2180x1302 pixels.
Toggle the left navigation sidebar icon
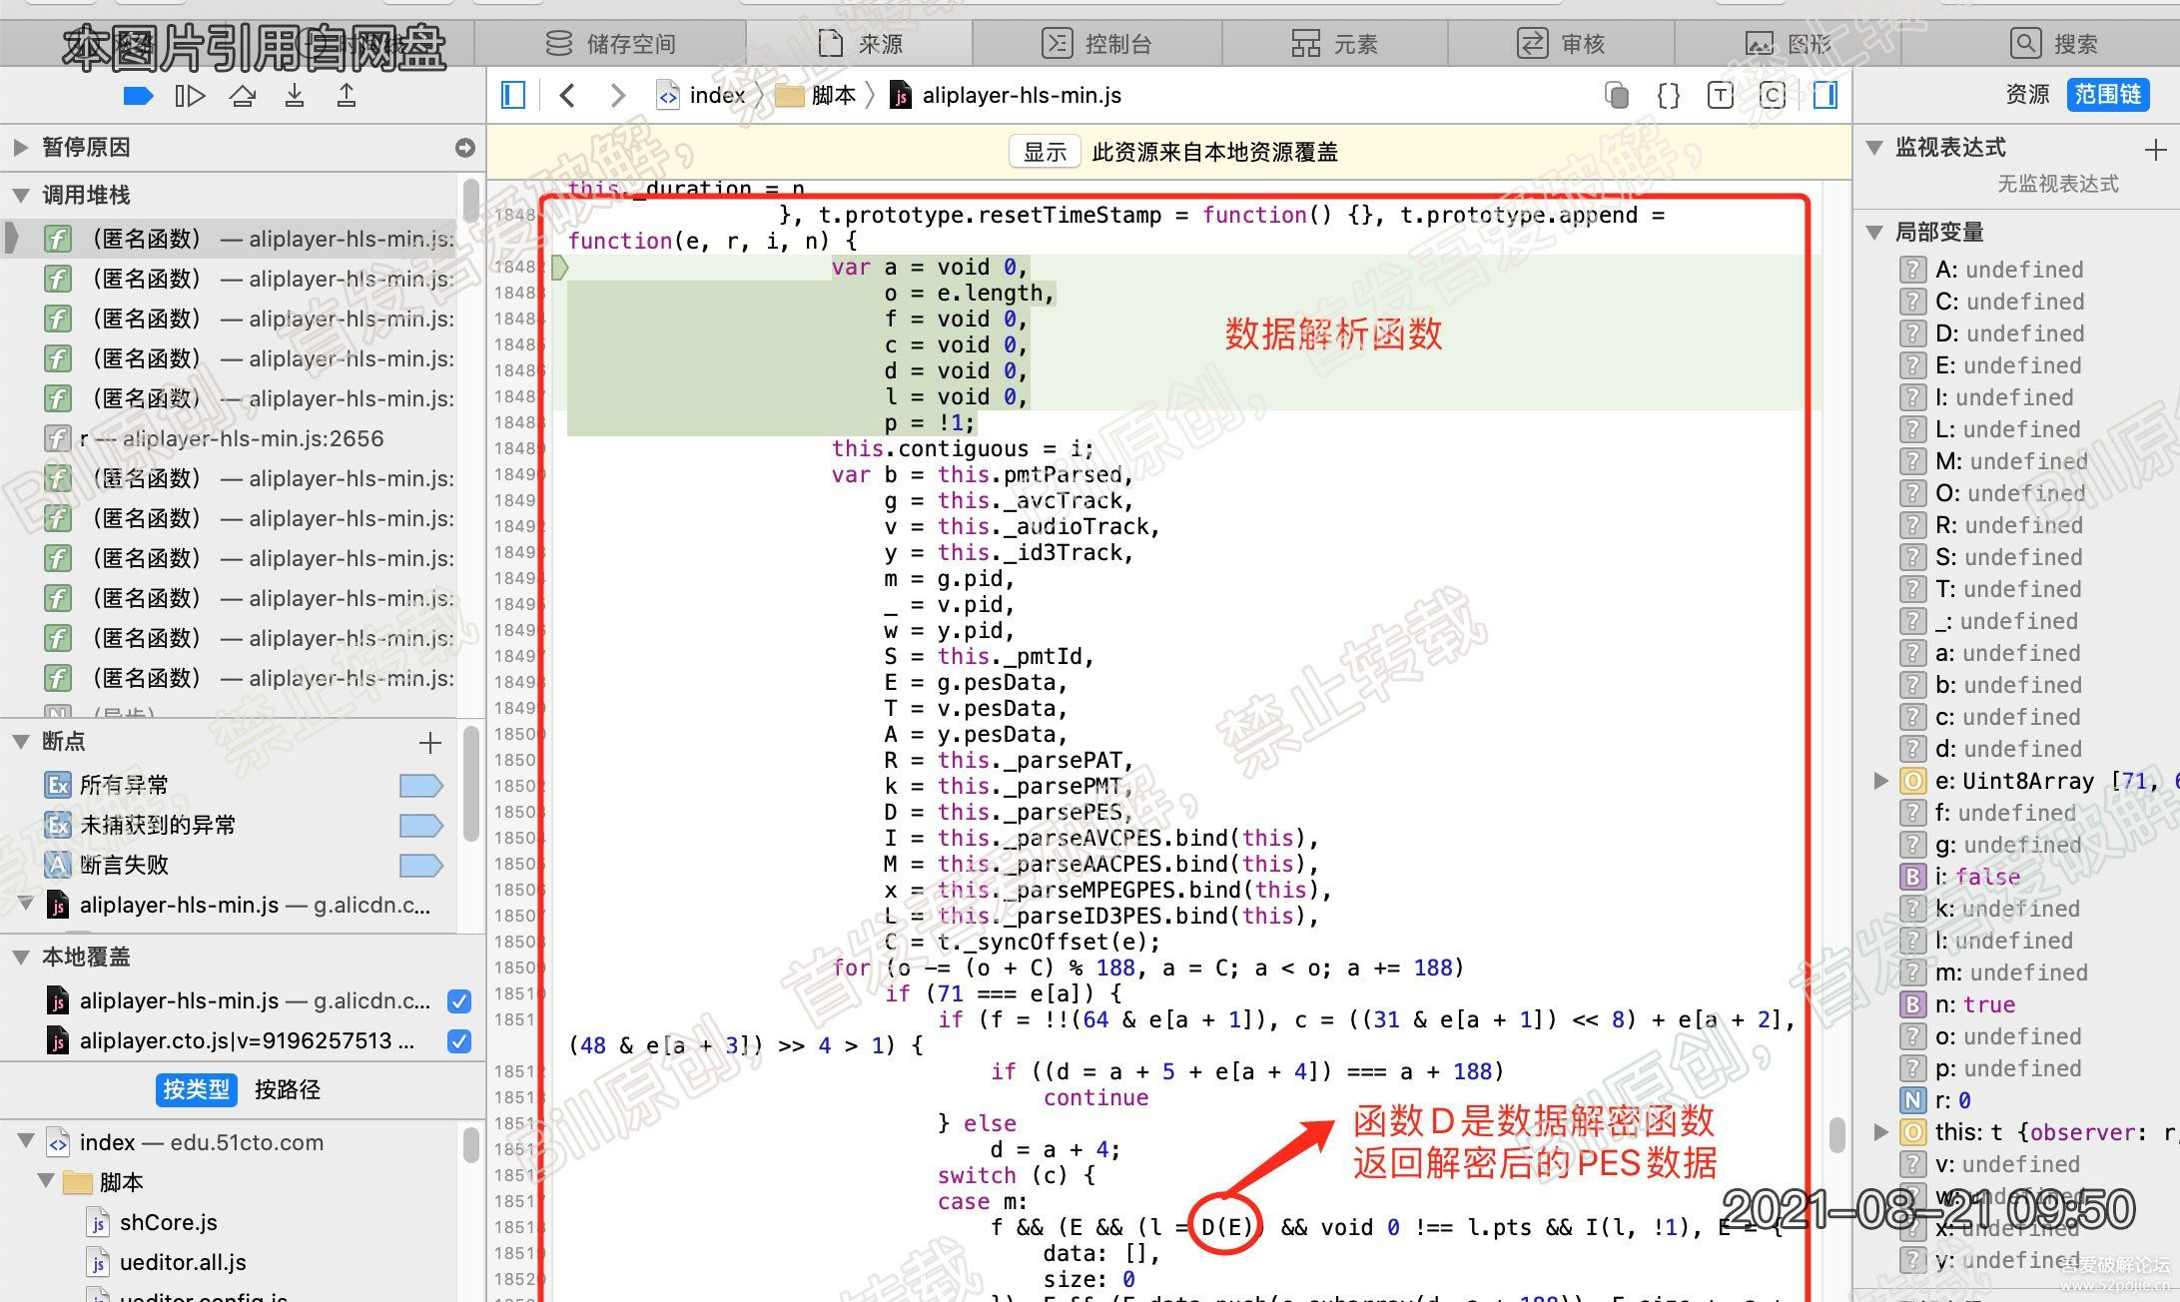(x=513, y=95)
